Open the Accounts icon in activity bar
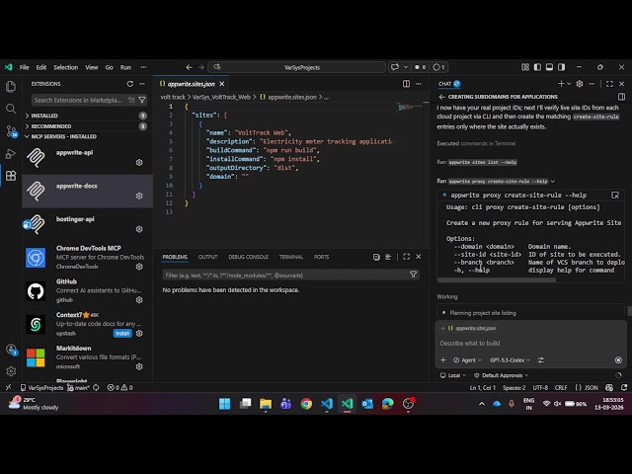The width and height of the screenshot is (632, 474). (x=11, y=349)
